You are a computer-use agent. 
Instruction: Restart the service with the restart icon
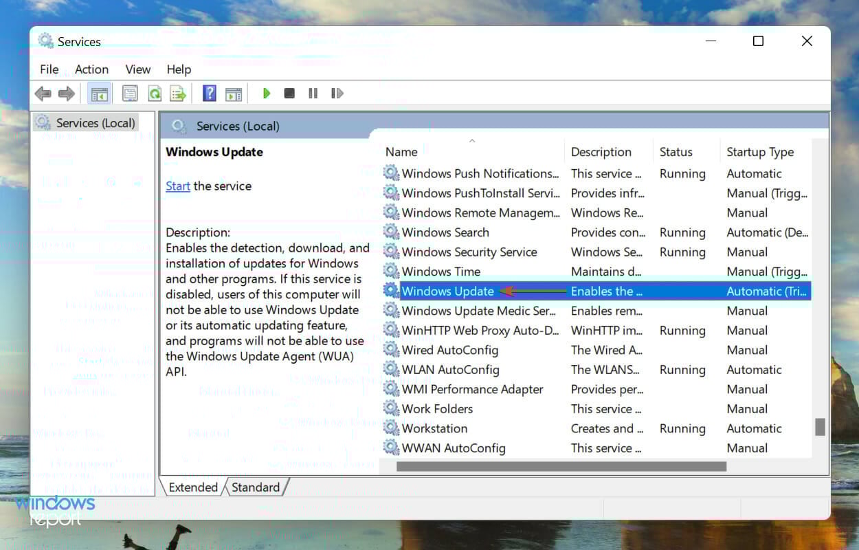[x=337, y=93]
